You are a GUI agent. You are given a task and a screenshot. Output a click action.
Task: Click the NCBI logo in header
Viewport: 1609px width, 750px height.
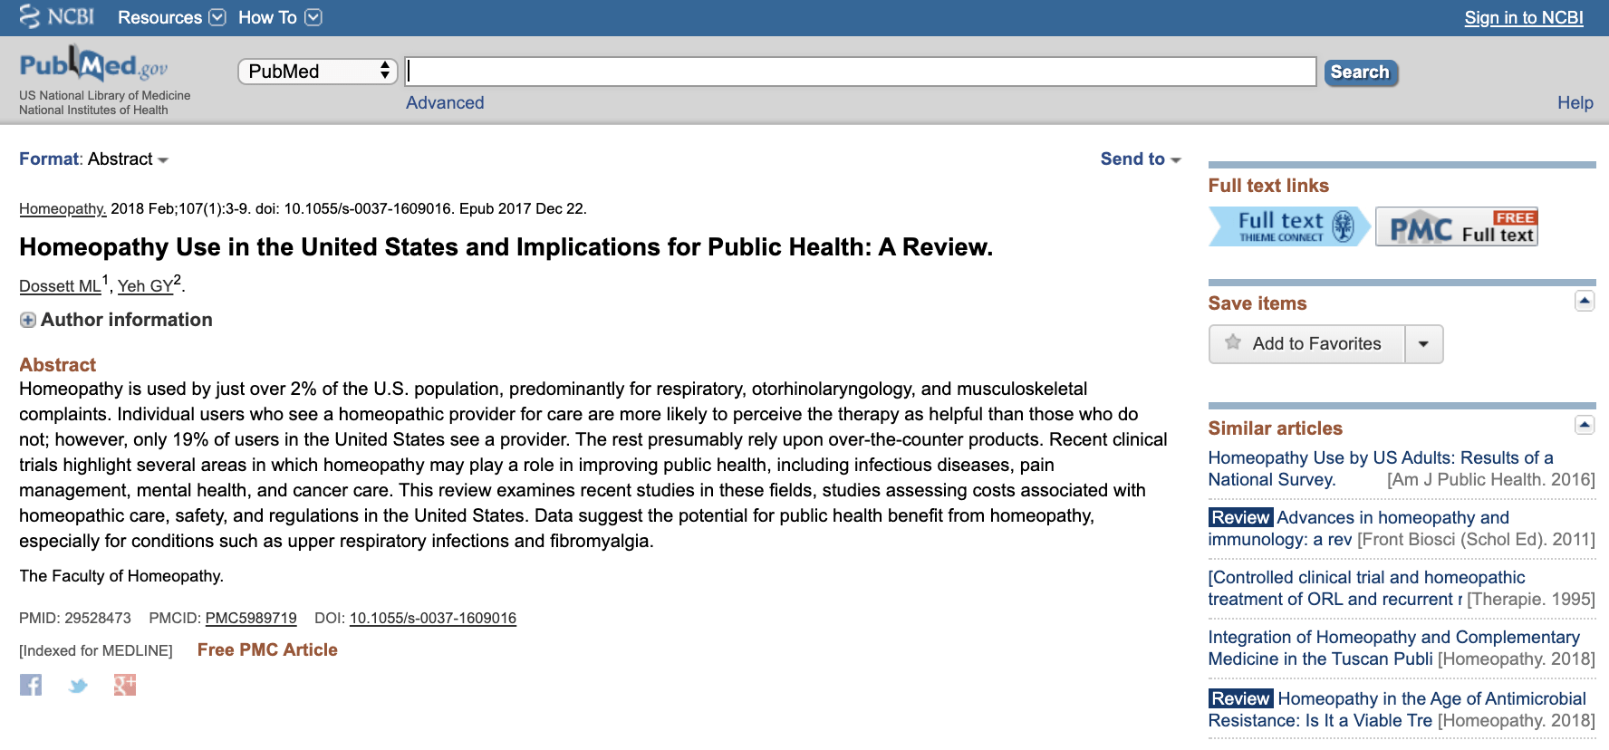click(57, 17)
